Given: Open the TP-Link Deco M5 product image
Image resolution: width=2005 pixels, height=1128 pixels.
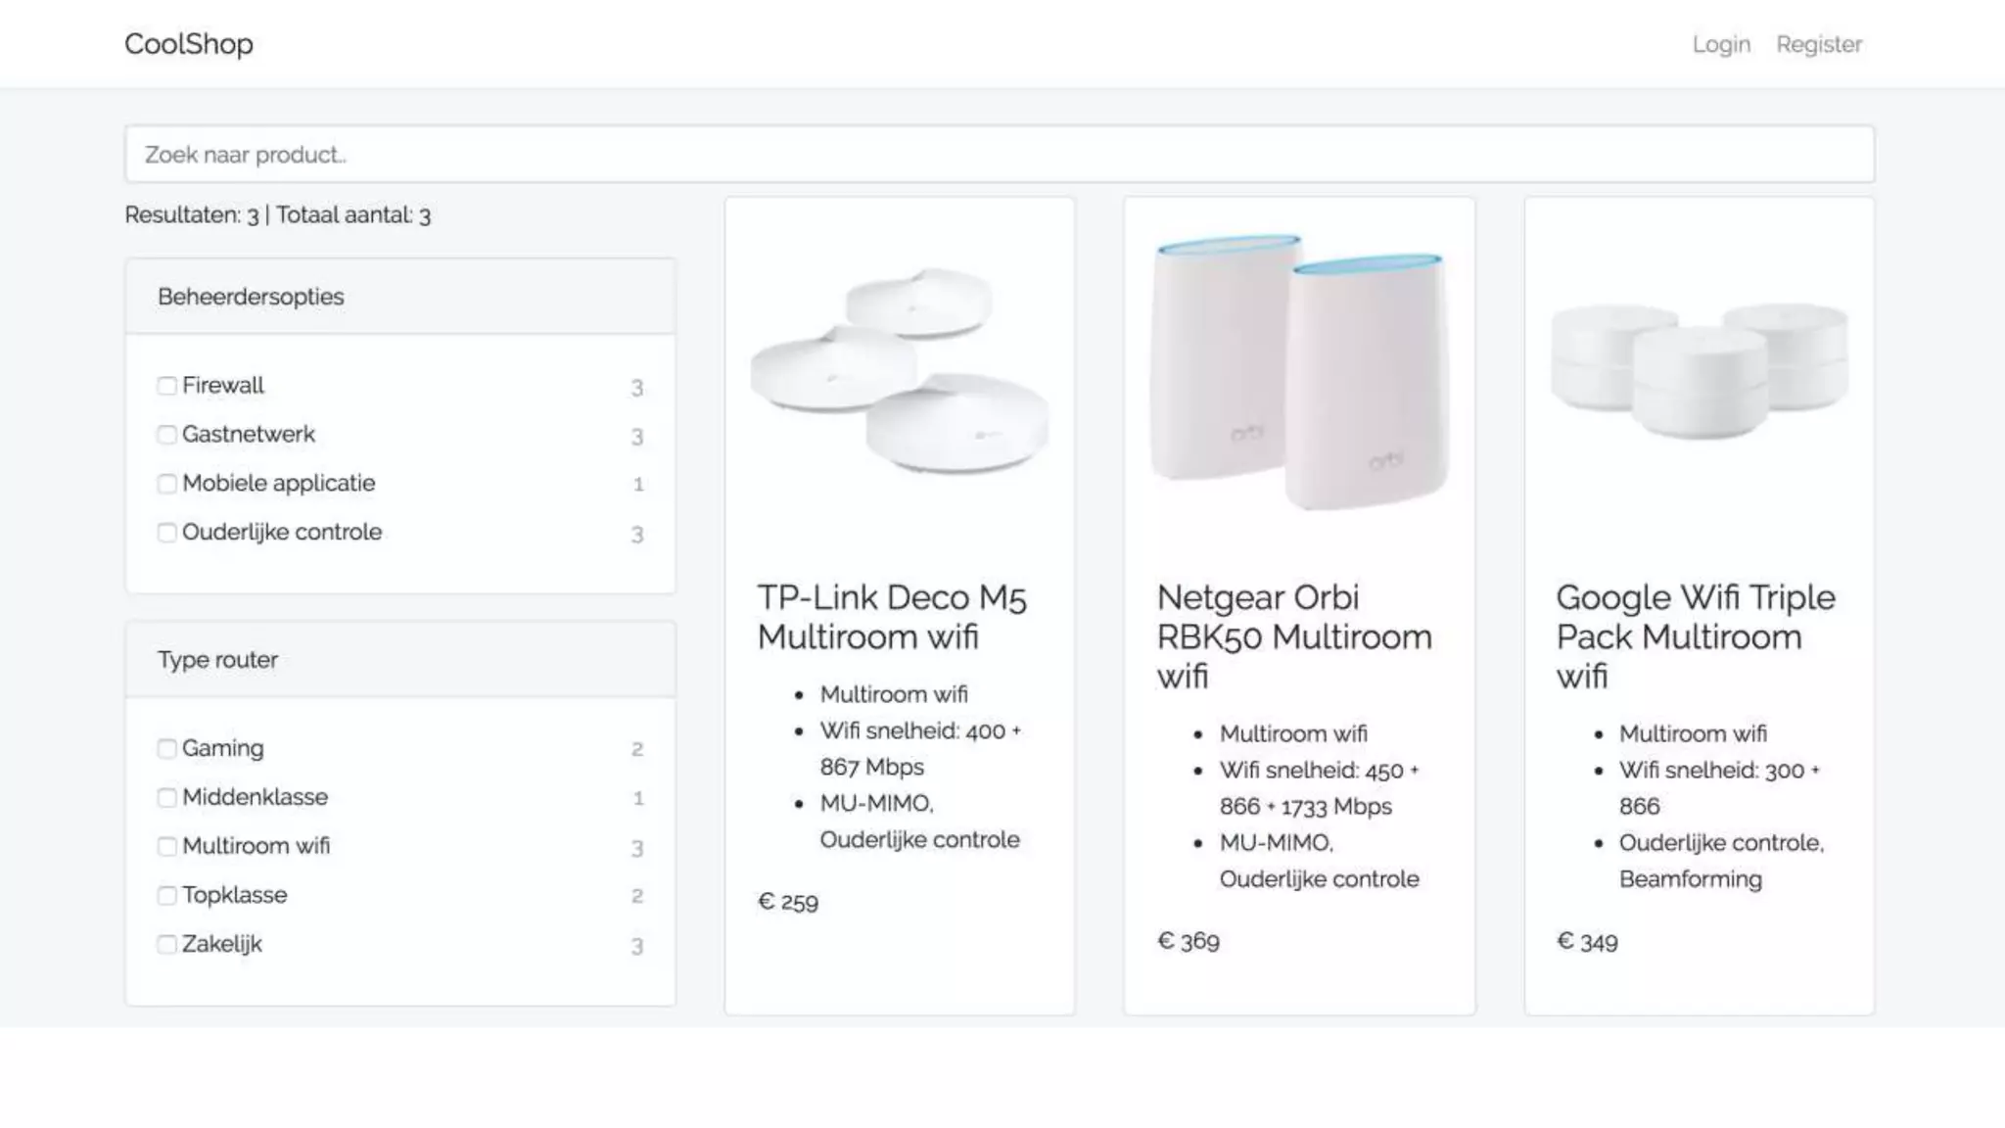Looking at the screenshot, I should [x=900, y=372].
